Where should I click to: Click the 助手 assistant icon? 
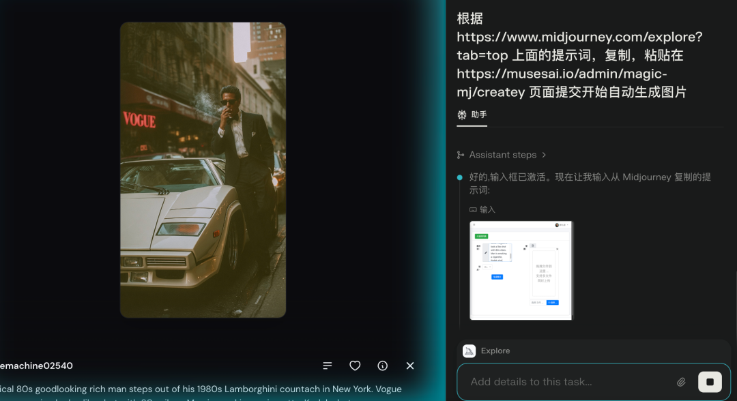coord(462,115)
